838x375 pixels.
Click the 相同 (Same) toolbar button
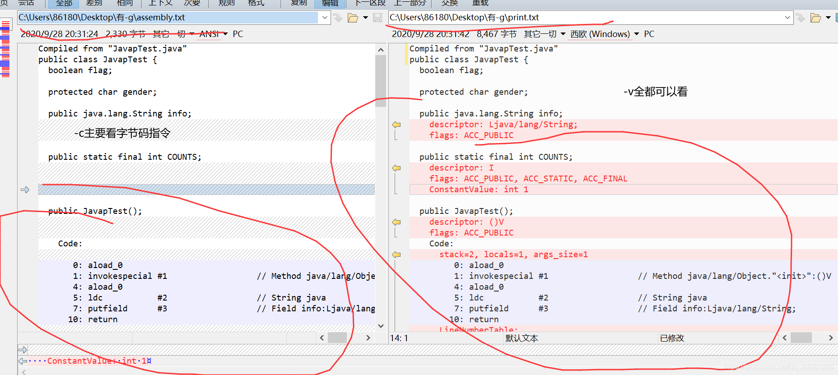point(125,3)
